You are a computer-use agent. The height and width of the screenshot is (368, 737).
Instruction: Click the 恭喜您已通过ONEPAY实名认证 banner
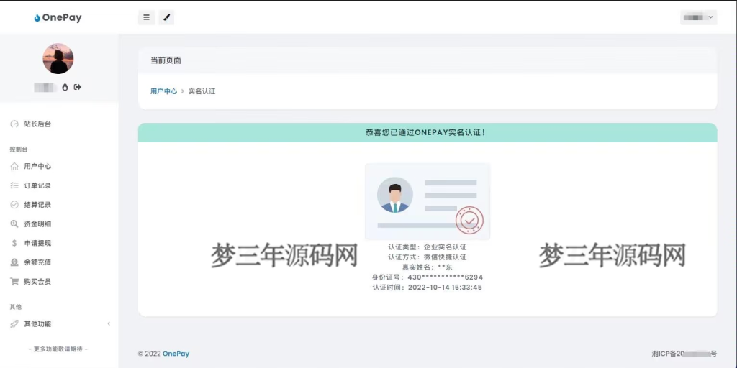point(428,132)
